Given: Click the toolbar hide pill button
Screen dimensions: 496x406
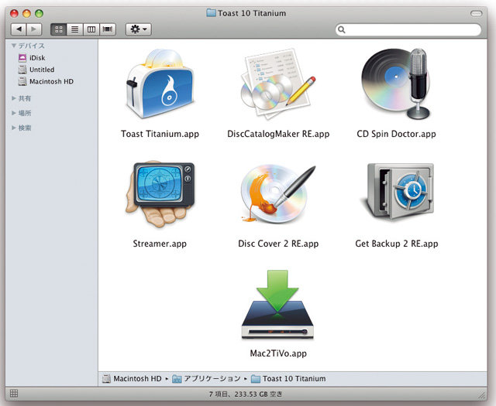Looking at the screenshot, I should [x=477, y=13].
